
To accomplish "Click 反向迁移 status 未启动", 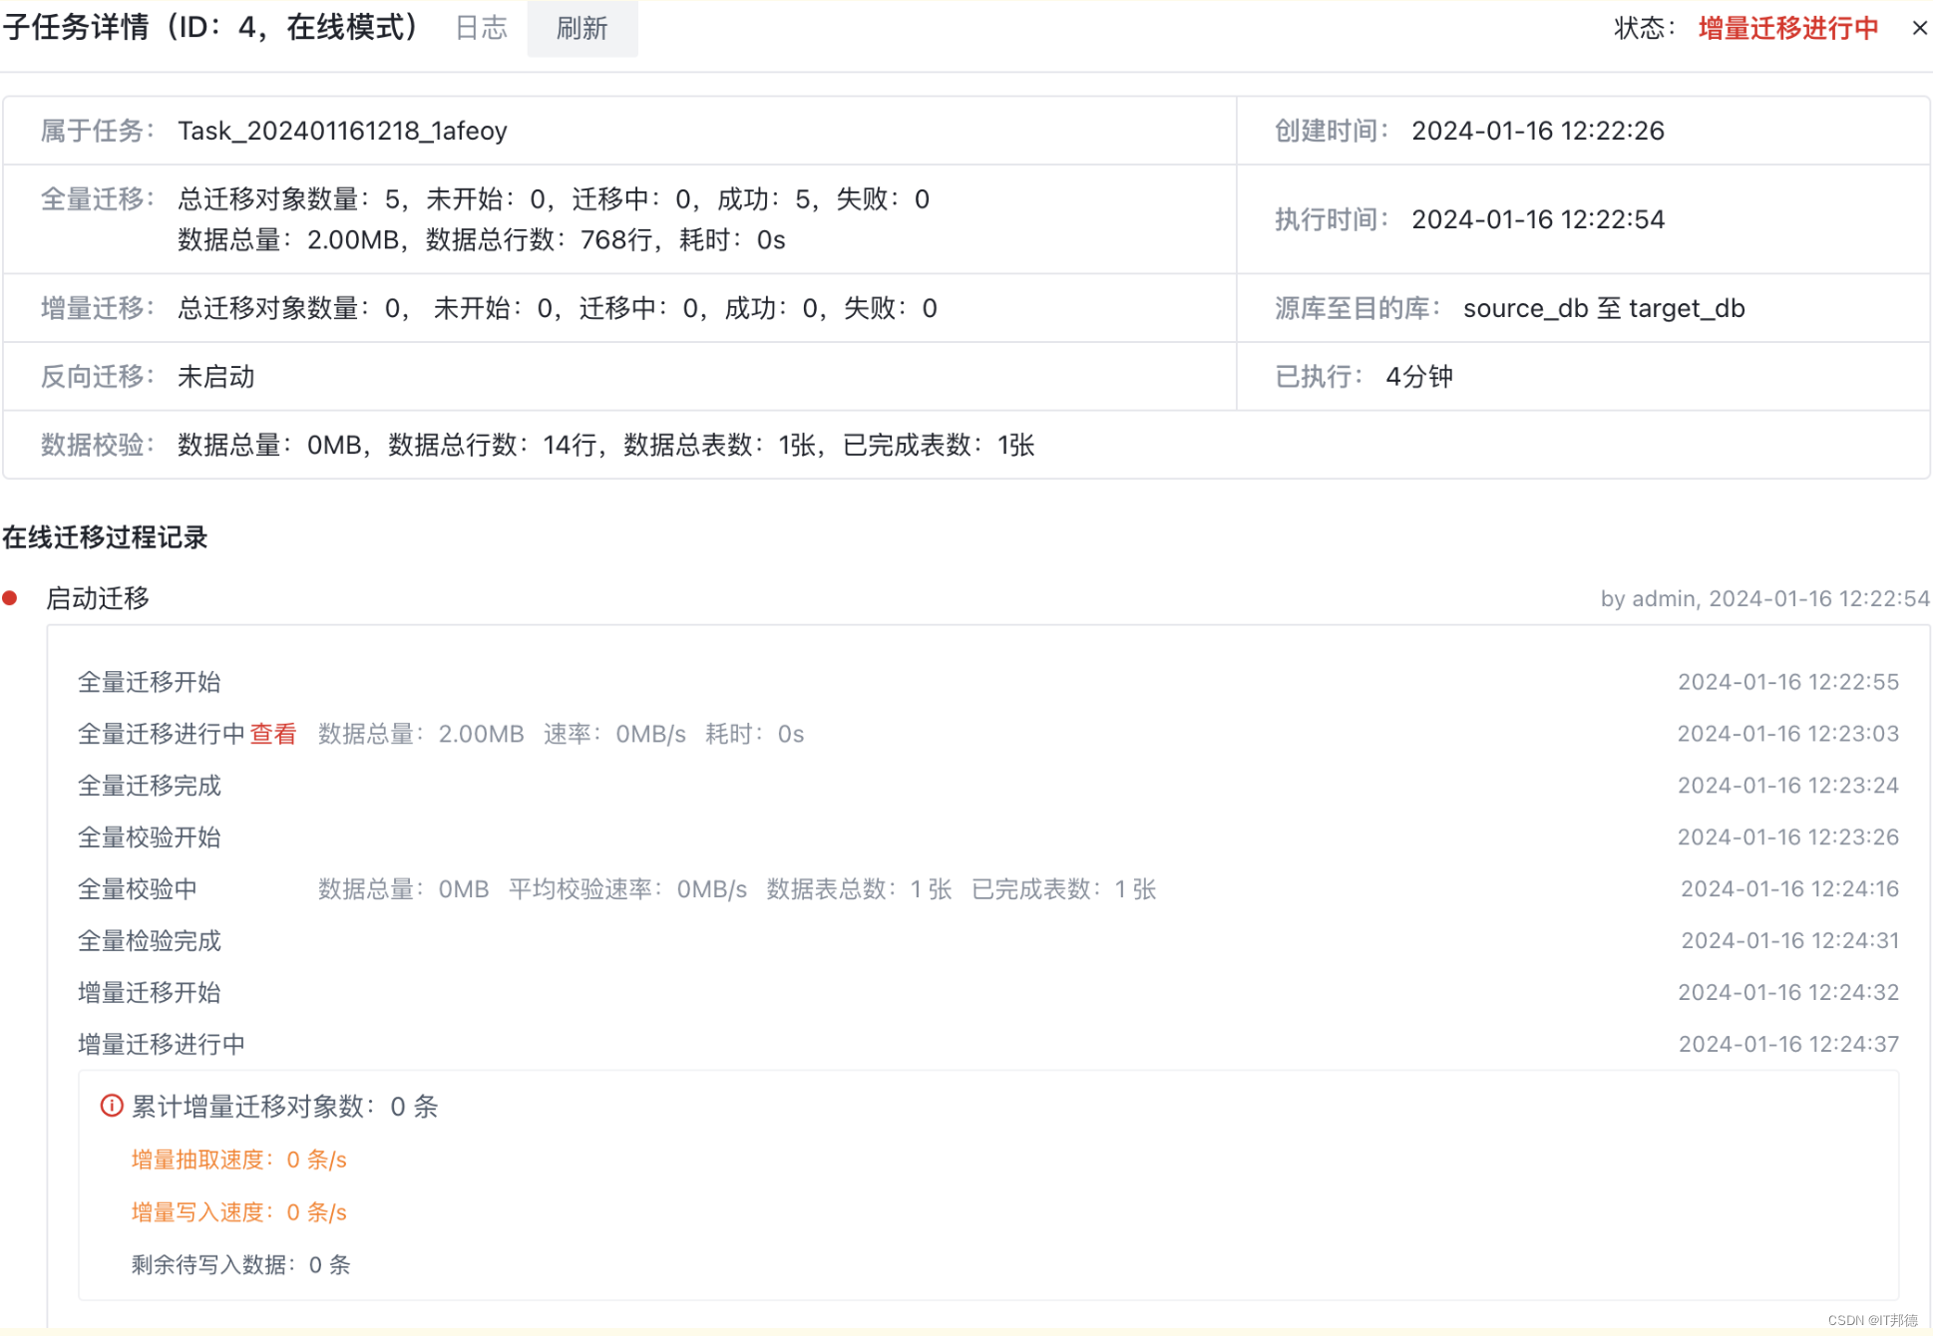I will (215, 377).
